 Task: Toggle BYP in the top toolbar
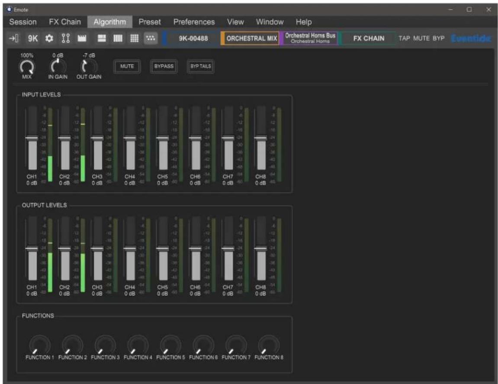coord(439,39)
